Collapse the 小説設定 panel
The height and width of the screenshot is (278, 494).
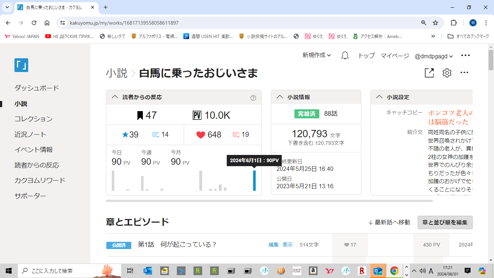[379, 97]
